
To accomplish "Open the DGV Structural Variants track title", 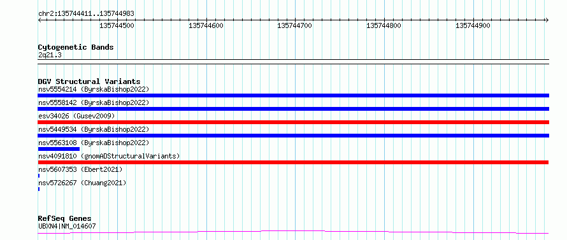I will coord(89,81).
